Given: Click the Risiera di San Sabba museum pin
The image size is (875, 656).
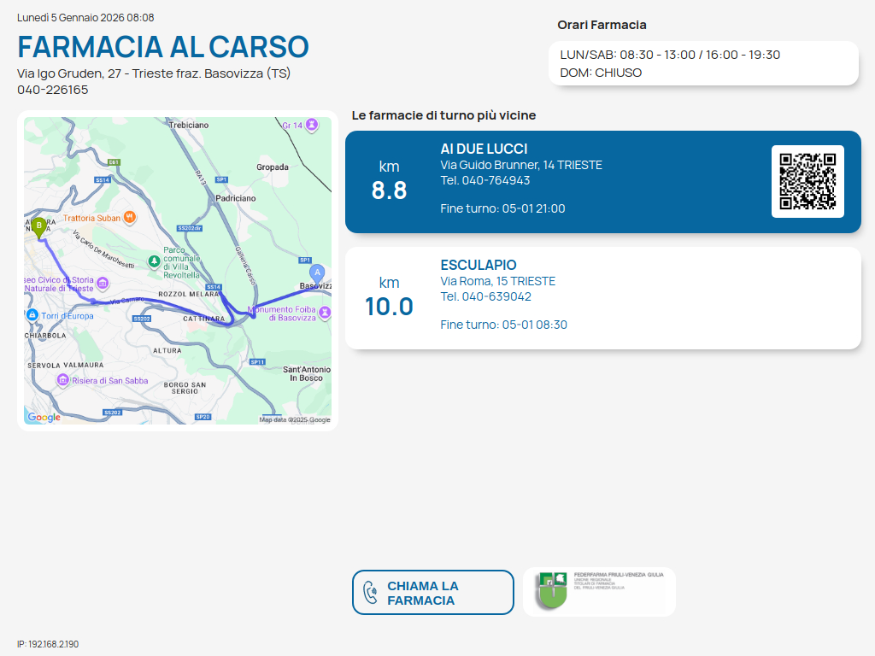Looking at the screenshot, I should pos(62,380).
